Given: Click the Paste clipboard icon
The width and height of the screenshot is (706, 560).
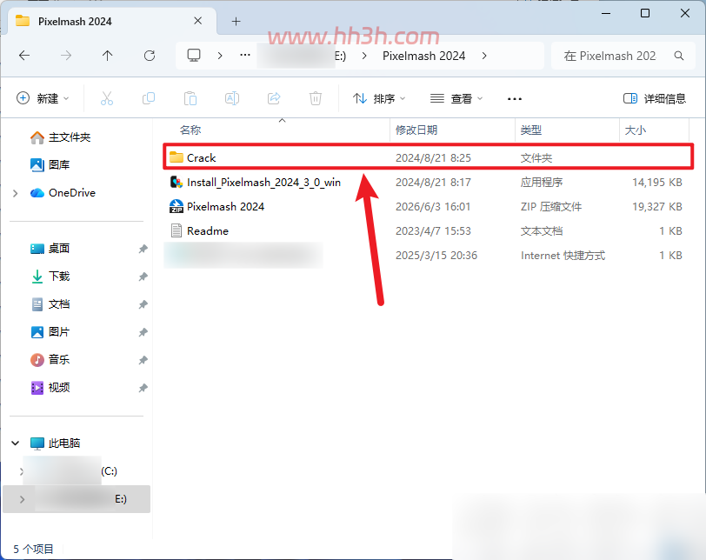Looking at the screenshot, I should [190, 98].
